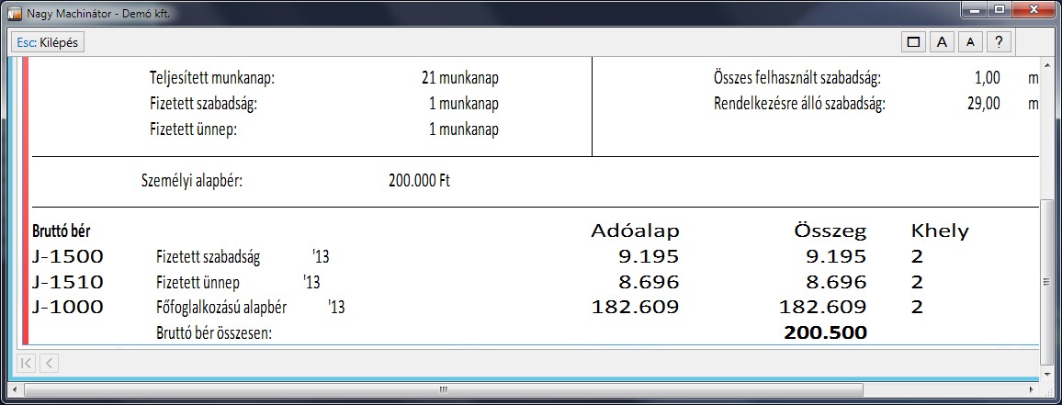Click the Főfoglalkozású alapbér row label
Viewport: 1062px width, 405px height.
click(221, 308)
